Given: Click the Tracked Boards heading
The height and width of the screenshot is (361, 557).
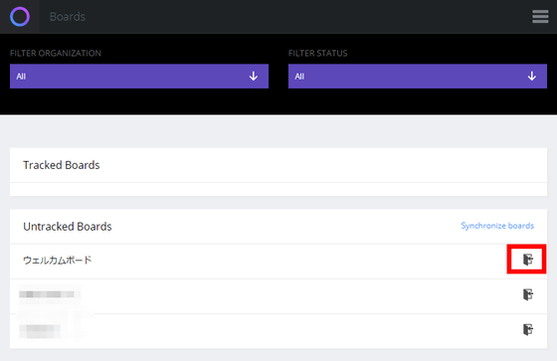Looking at the screenshot, I should pyautogui.click(x=62, y=165).
